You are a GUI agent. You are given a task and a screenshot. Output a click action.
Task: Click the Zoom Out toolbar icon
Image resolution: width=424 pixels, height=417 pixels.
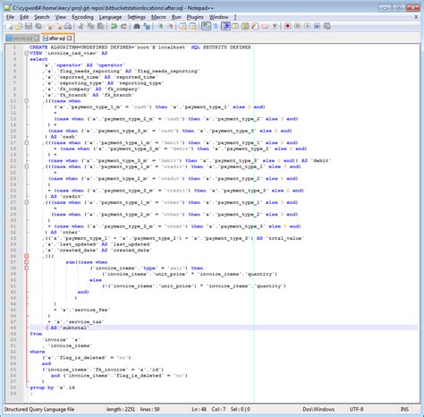click(171, 26)
